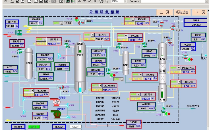Select valve V709 near HC709
Image resolution: width=209 pixels, height=130 pixels.
tap(20, 33)
